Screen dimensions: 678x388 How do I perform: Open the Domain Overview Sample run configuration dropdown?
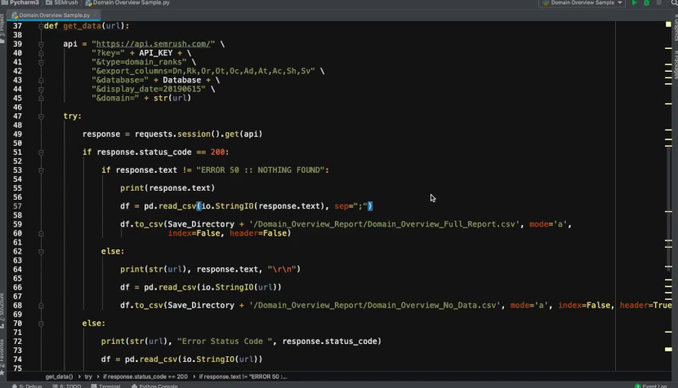(583, 3)
